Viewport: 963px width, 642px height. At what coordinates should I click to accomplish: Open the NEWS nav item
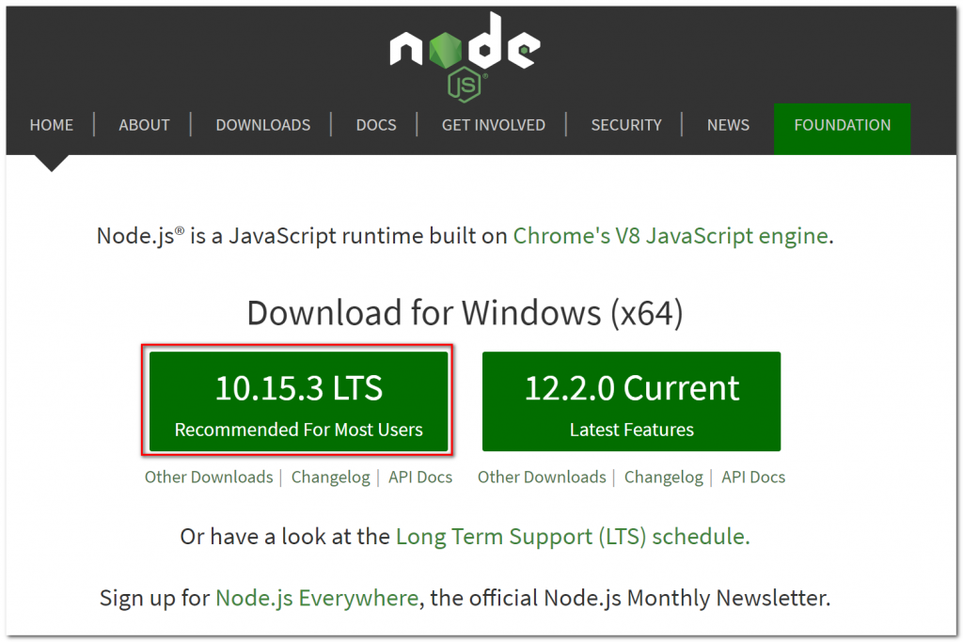pos(728,125)
